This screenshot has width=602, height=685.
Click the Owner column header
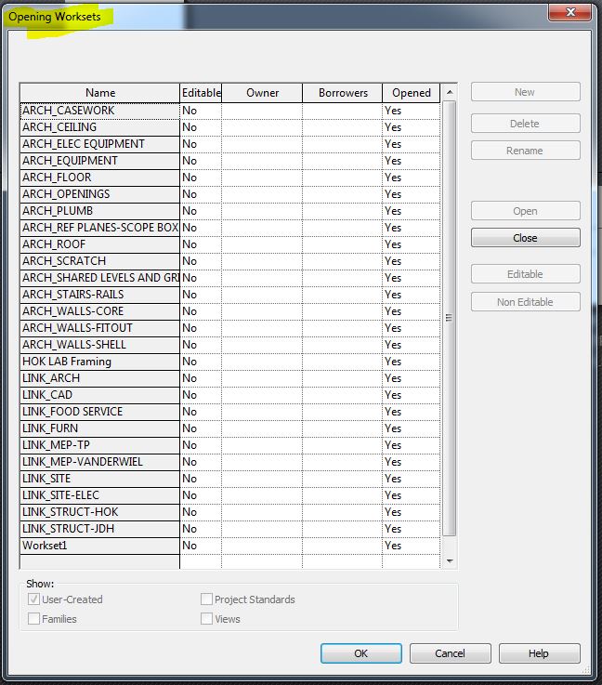tap(262, 93)
